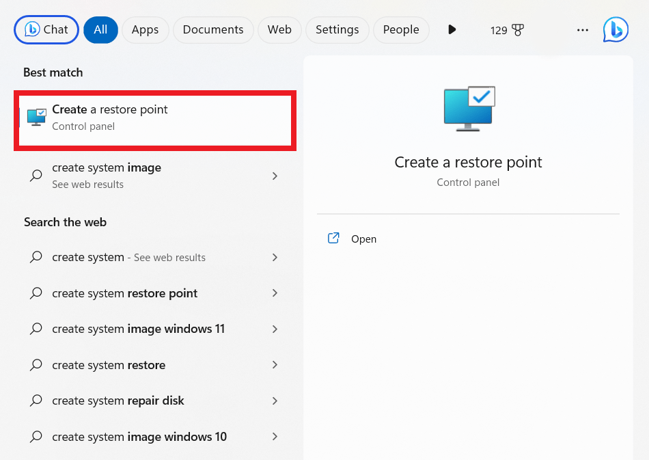This screenshot has height=460, width=649.
Task: Click search icon beside create system image windows 11
Action: (36, 329)
